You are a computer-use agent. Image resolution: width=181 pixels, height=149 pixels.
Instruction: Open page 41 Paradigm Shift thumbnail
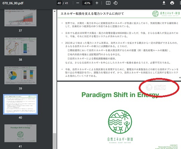click(x=20, y=133)
